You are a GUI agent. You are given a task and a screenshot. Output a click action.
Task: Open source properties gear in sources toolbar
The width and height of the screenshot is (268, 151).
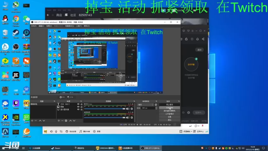tap(66, 121)
